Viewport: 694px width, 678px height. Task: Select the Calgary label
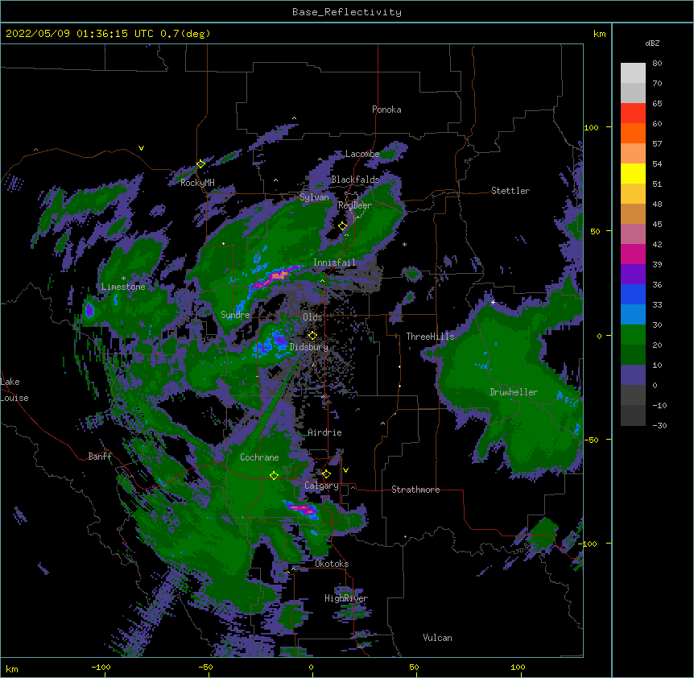pos(321,486)
